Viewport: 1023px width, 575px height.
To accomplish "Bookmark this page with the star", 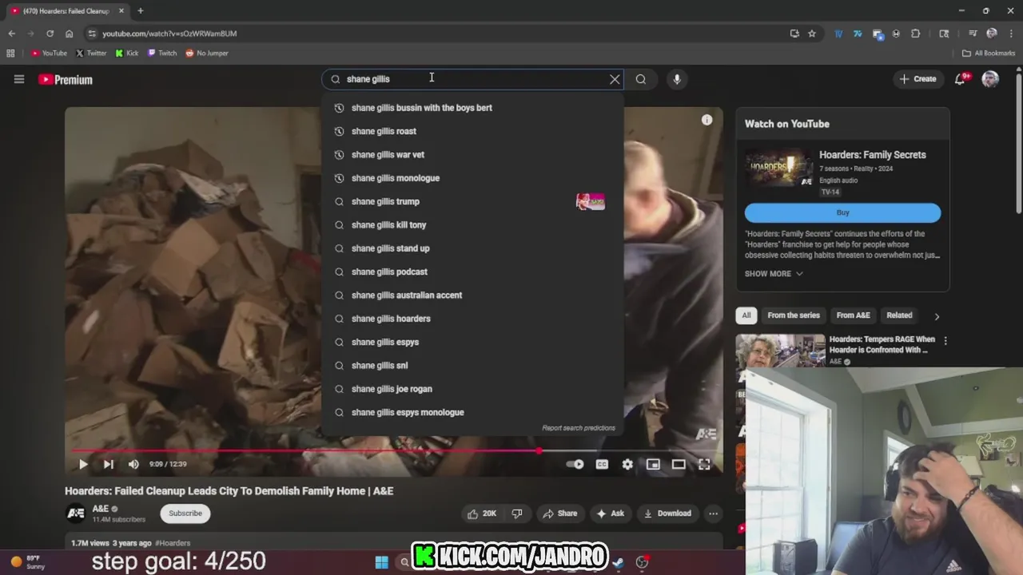I will (812, 34).
